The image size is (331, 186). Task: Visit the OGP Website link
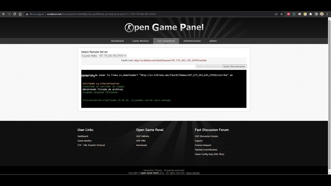[x=143, y=136]
